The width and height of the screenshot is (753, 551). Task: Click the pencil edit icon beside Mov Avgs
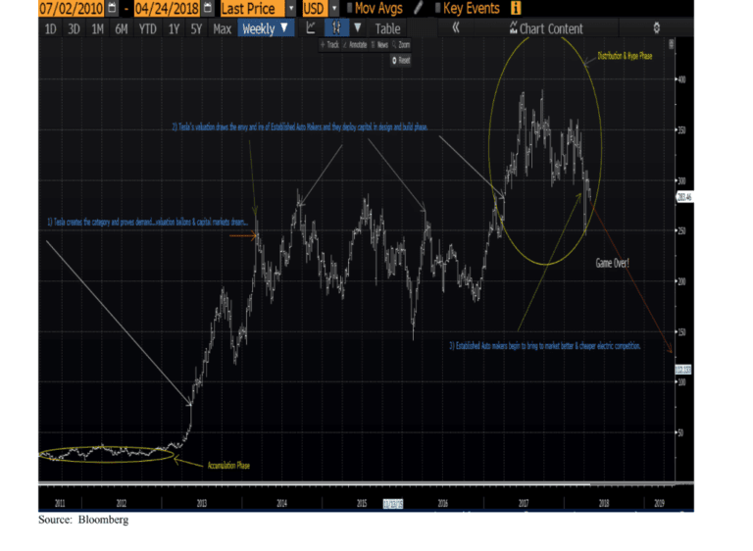(x=419, y=9)
